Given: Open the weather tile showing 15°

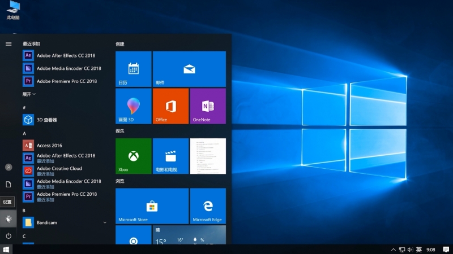Looking at the screenshot, I should (x=189, y=235).
